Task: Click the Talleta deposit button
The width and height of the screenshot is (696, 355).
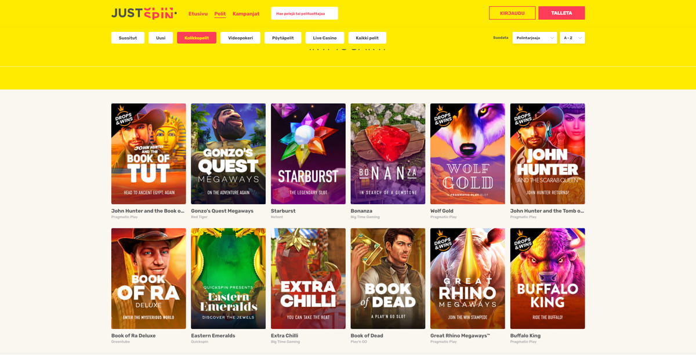Action: [x=561, y=13]
